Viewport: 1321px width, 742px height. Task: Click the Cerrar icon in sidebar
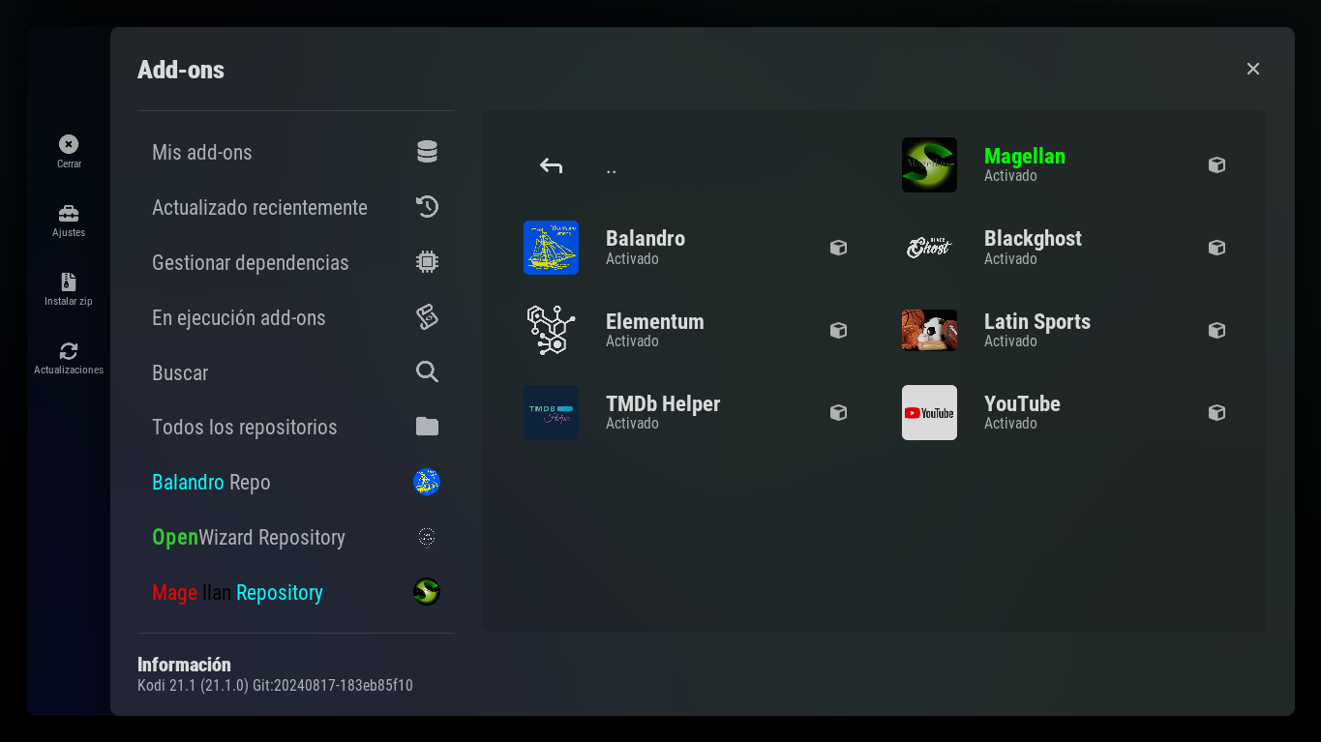(x=69, y=144)
